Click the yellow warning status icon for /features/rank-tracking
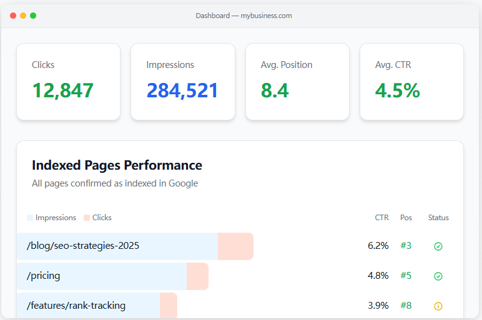 (438, 306)
